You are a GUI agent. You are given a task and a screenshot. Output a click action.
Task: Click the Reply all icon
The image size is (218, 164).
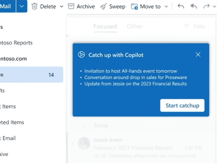pyautogui.click(x=194, y=6)
